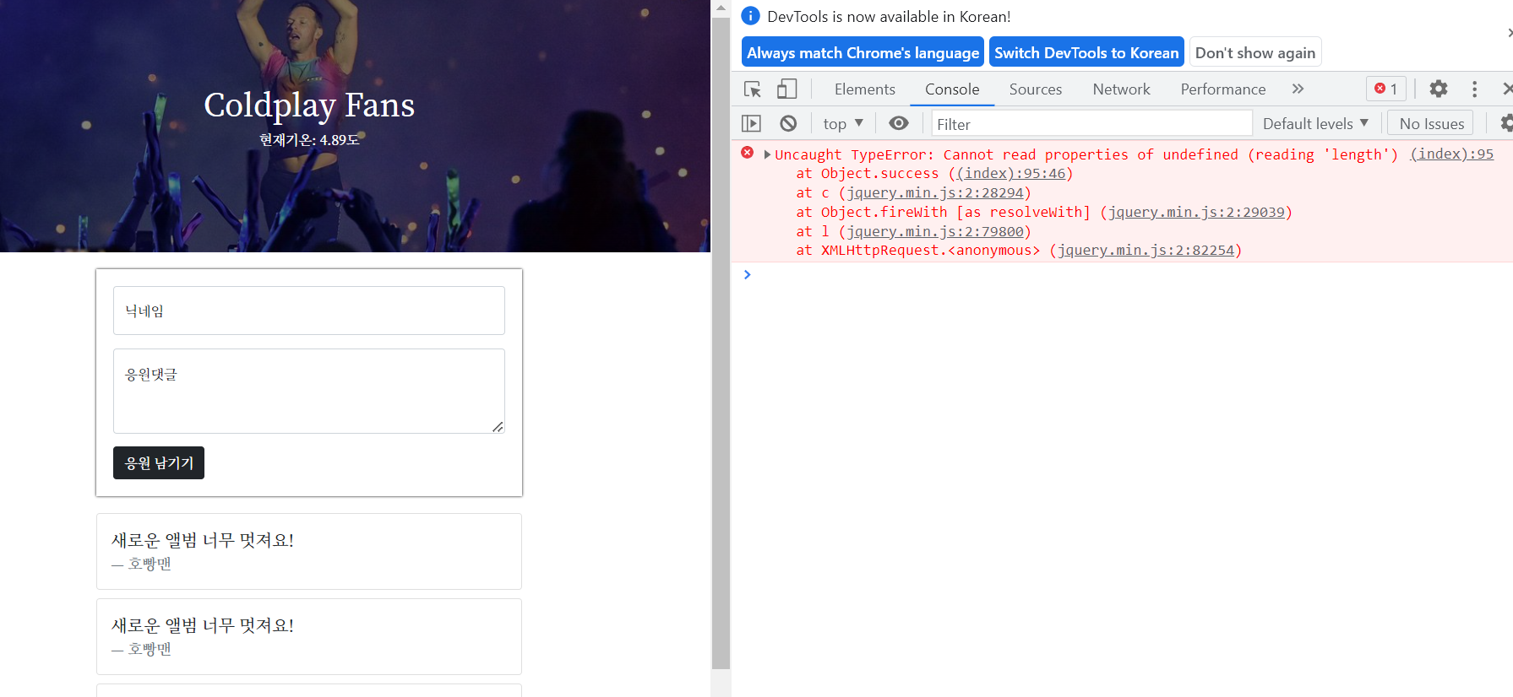The height and width of the screenshot is (697, 1513).
Task: Open jquery.min.js:2:28294 link
Action: coord(935,193)
